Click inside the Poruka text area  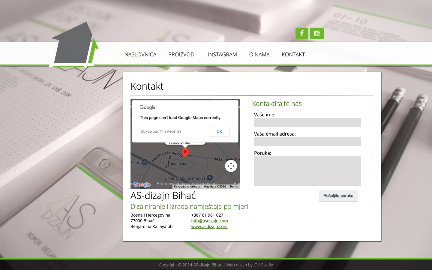[x=307, y=171]
